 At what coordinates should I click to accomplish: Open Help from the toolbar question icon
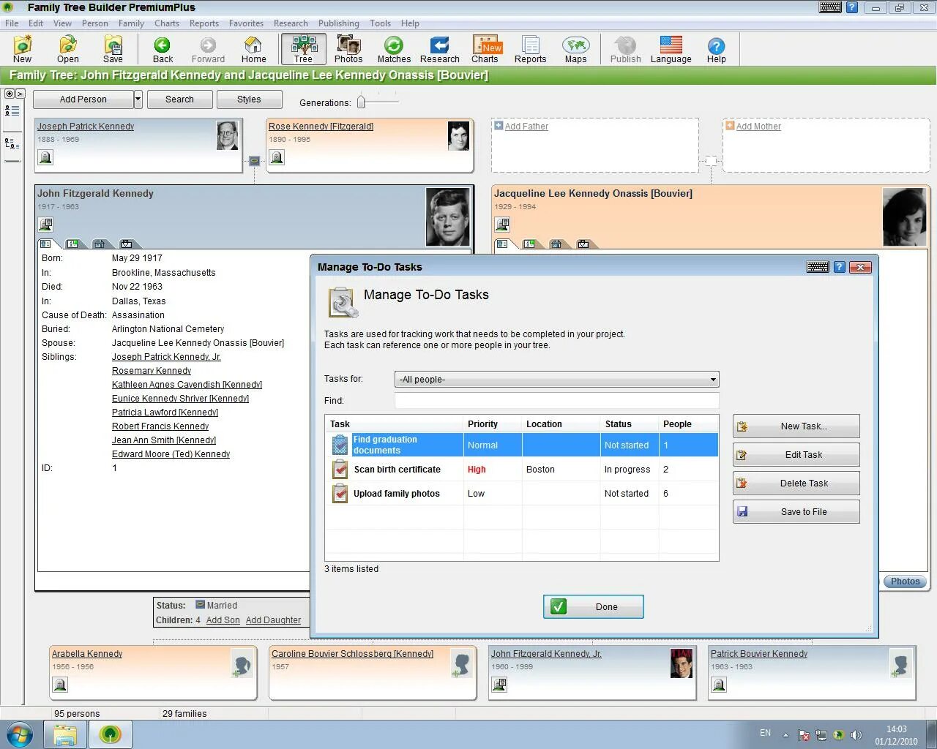[x=716, y=49]
